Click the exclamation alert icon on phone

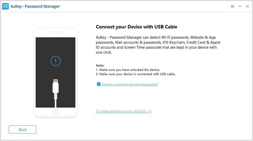pos(55,61)
